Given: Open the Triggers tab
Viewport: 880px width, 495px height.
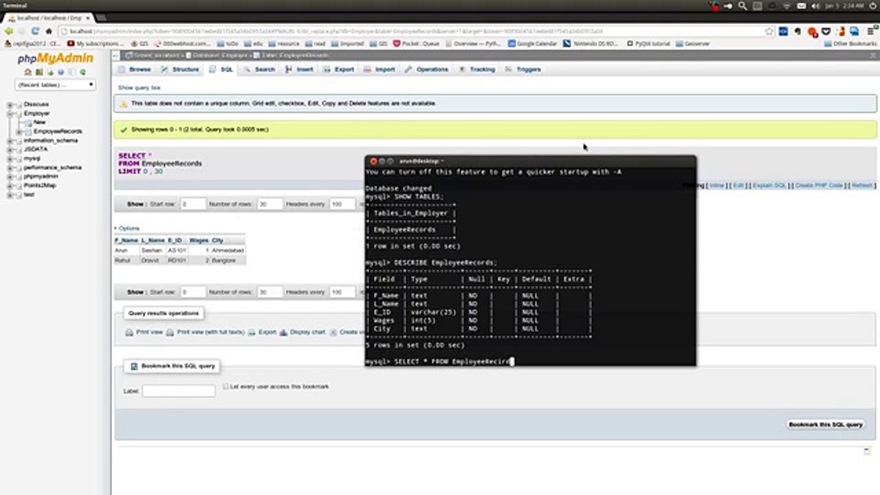Looking at the screenshot, I should [523, 69].
